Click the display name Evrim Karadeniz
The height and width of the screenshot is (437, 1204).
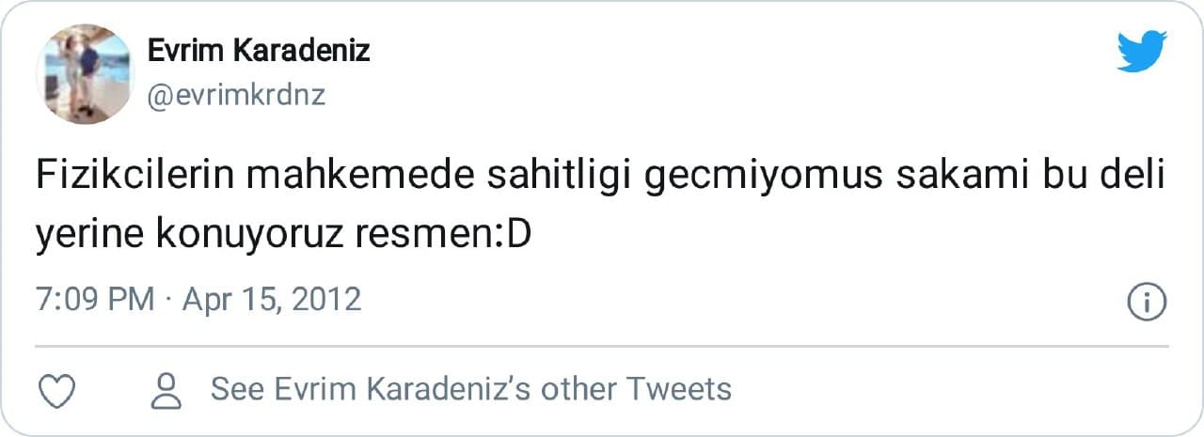point(259,50)
